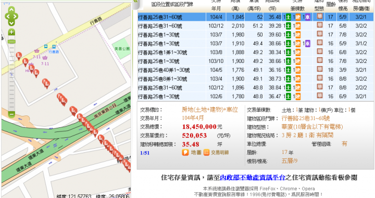The width and height of the screenshot is (375, 198).
Task: Select the row 行善路25巷40弄1~30號
Action: pos(255,70)
